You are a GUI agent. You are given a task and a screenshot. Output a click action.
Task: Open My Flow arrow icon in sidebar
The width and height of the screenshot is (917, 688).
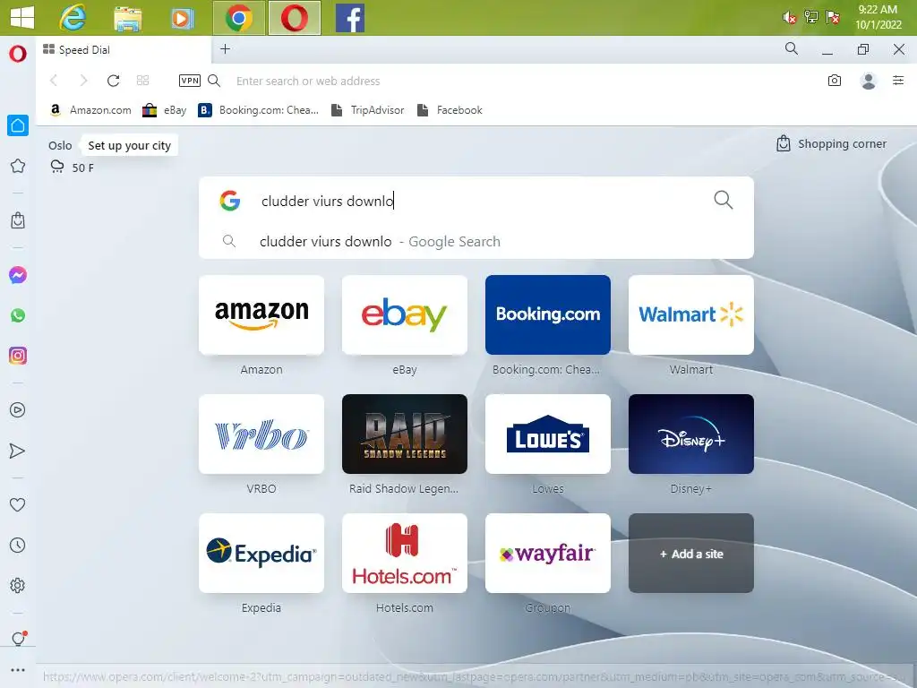pyautogui.click(x=18, y=451)
